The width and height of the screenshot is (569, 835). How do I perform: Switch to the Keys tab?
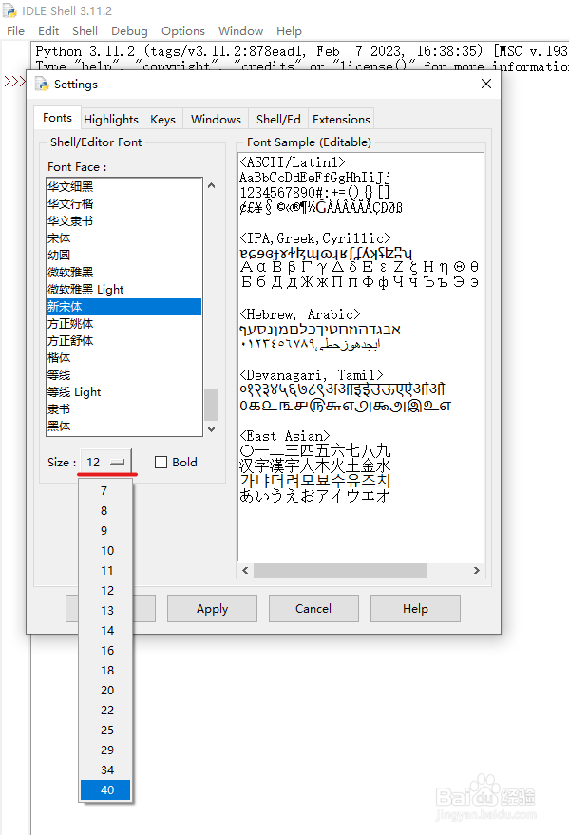(162, 120)
